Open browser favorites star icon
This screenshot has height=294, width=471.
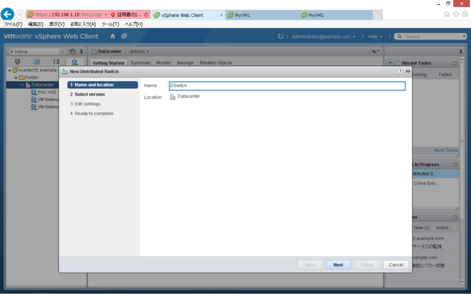[x=456, y=14]
